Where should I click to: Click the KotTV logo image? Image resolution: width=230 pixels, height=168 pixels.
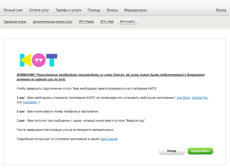[39, 60]
